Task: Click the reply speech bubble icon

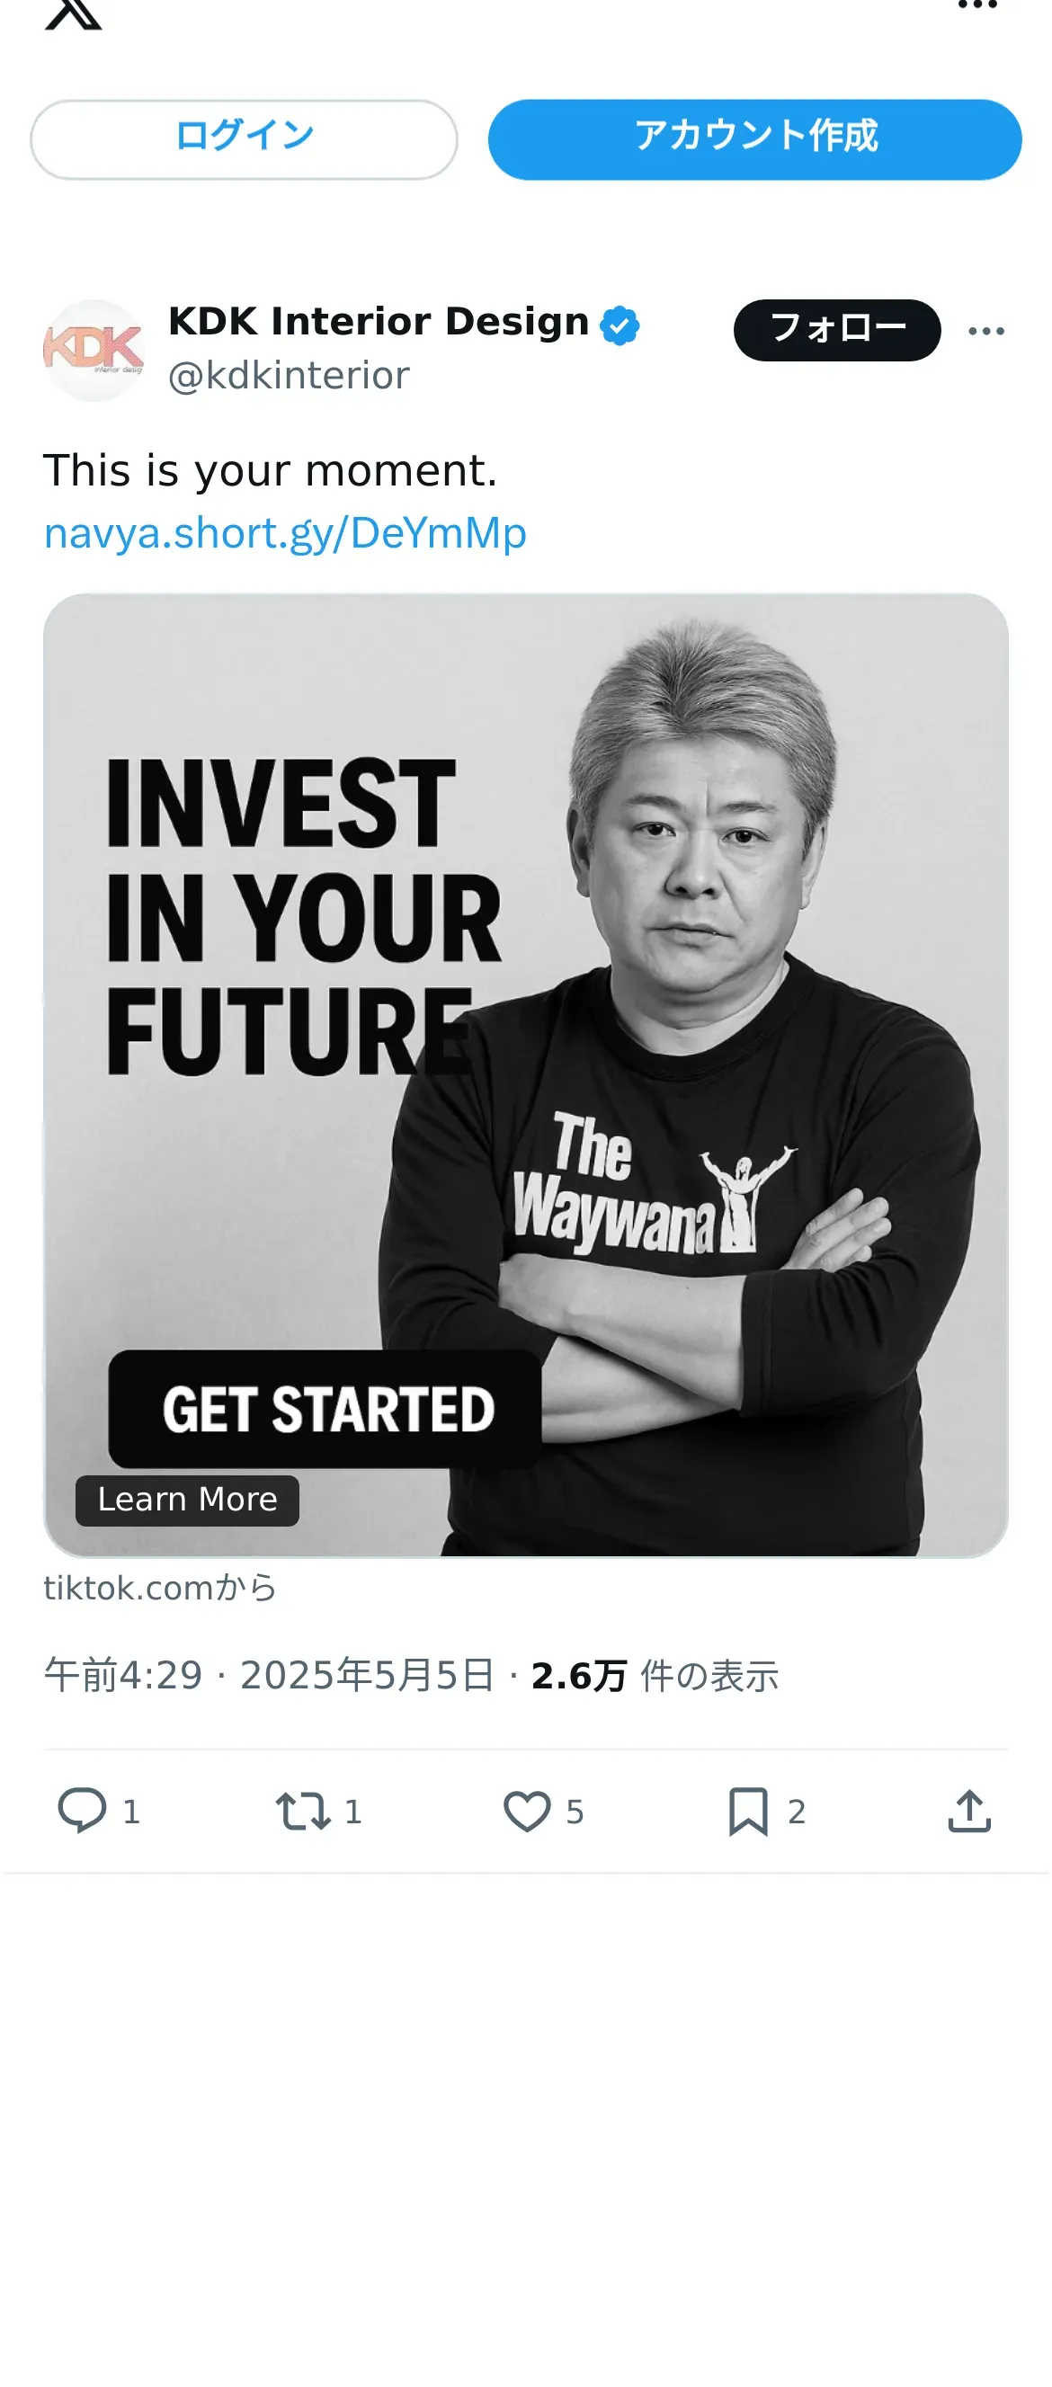Action: pos(83,1810)
